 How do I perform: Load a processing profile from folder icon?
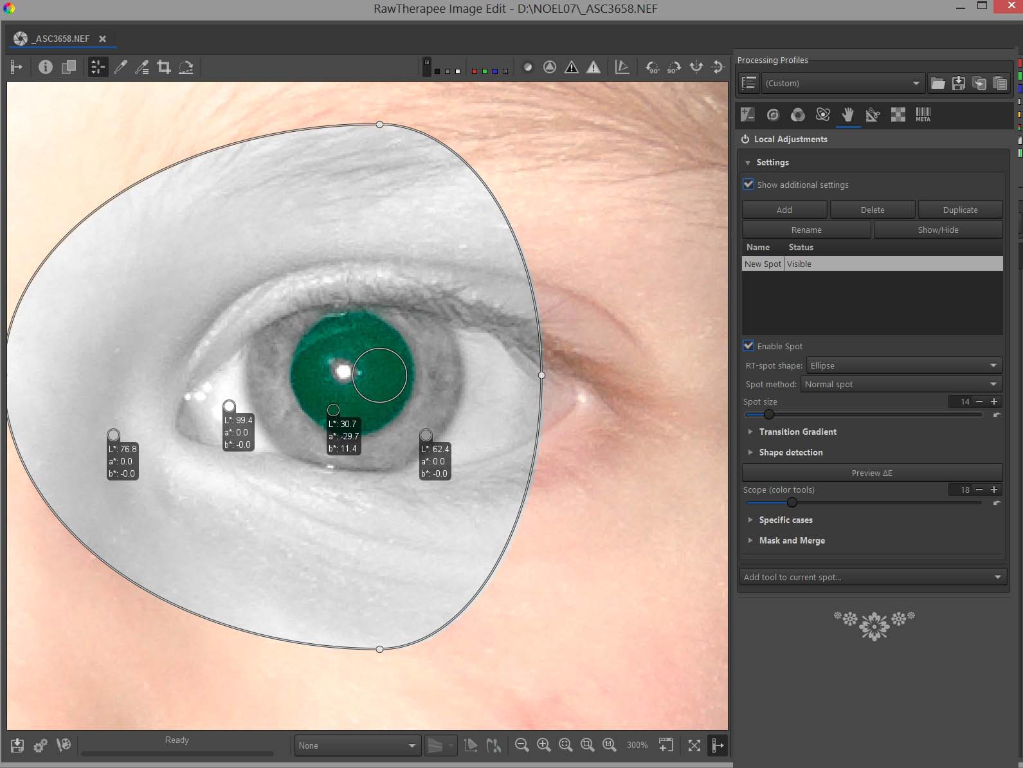[x=937, y=83]
